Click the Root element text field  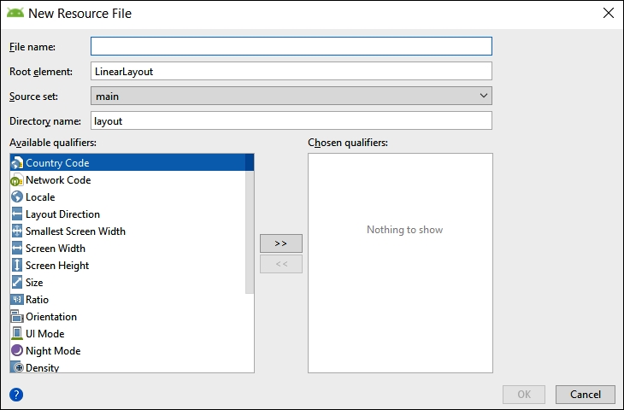291,71
